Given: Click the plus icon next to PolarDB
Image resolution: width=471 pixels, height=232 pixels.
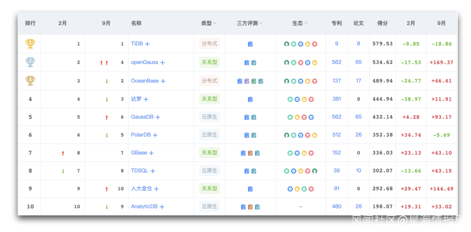Looking at the screenshot, I should (x=155, y=135).
